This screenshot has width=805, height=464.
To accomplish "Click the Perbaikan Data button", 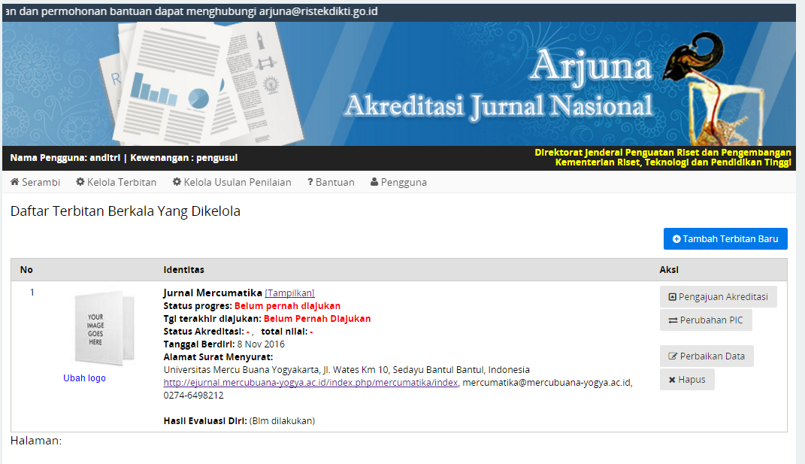I will [x=707, y=356].
